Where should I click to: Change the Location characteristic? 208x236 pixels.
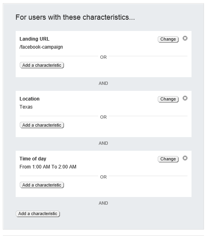(168, 99)
